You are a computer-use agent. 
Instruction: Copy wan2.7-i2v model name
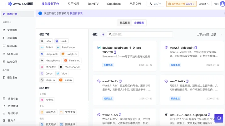pyautogui.click(x=187, y=81)
